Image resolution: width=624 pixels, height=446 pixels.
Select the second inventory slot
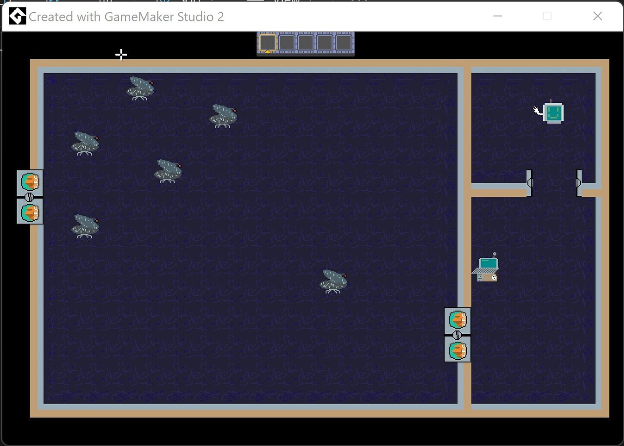287,42
